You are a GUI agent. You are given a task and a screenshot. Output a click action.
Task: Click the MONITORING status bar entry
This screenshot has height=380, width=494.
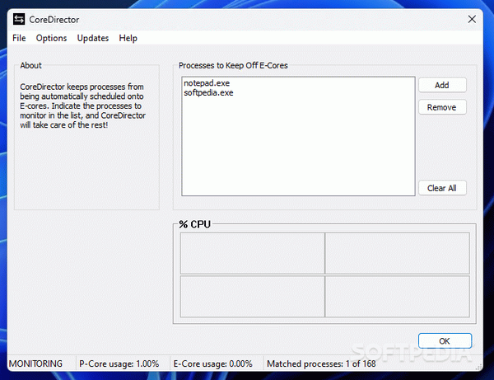(x=35, y=364)
